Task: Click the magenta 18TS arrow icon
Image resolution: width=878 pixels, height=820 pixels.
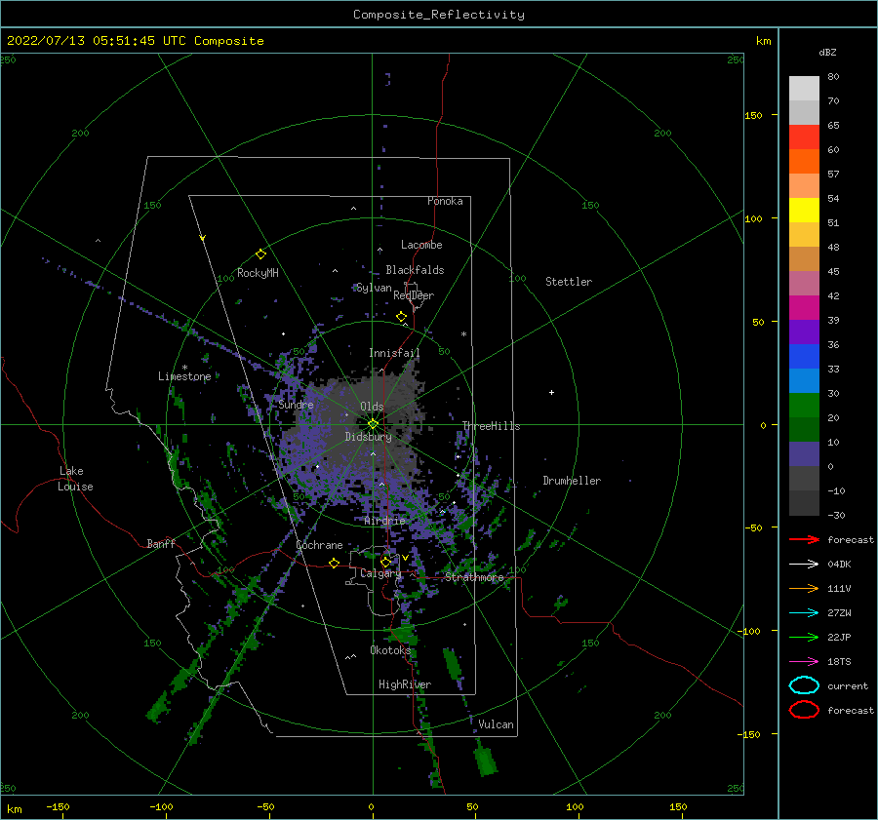Action: [804, 662]
